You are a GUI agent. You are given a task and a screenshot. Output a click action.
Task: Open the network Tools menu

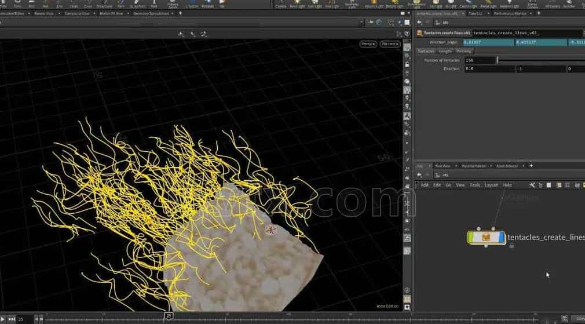tap(474, 185)
